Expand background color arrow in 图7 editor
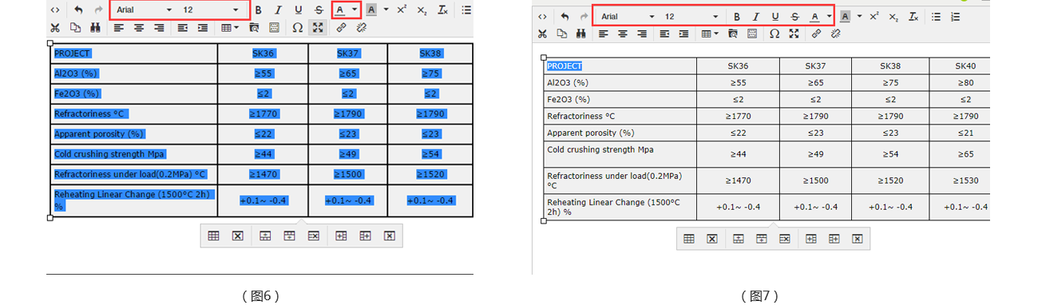The width and height of the screenshot is (1038, 305). tap(859, 16)
